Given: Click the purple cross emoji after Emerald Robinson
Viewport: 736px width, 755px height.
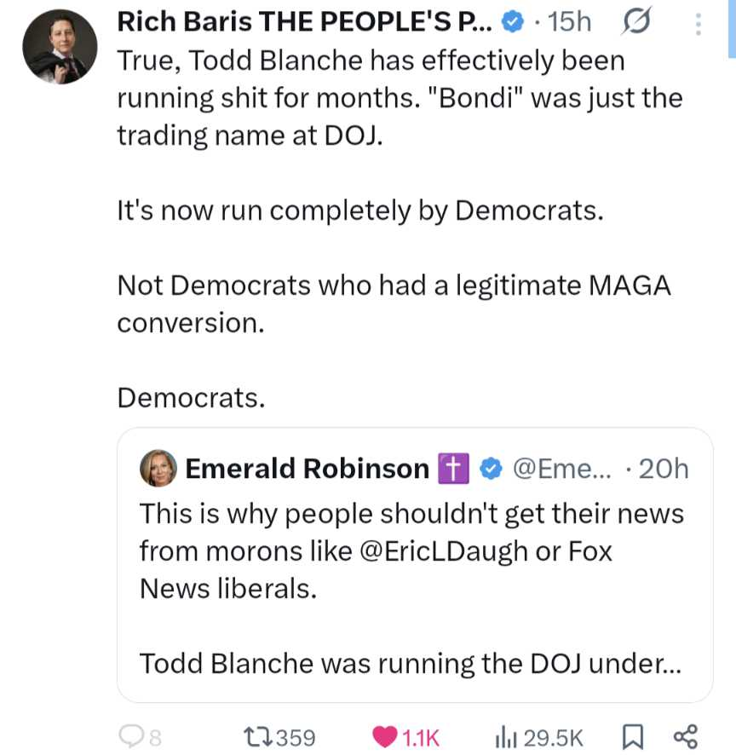Looking at the screenshot, I should 453,469.
